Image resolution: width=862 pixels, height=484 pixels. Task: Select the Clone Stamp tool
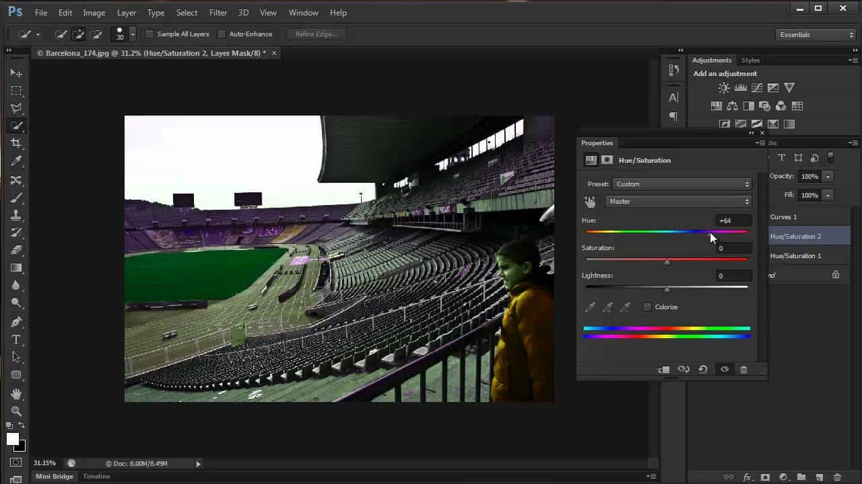pyautogui.click(x=16, y=215)
